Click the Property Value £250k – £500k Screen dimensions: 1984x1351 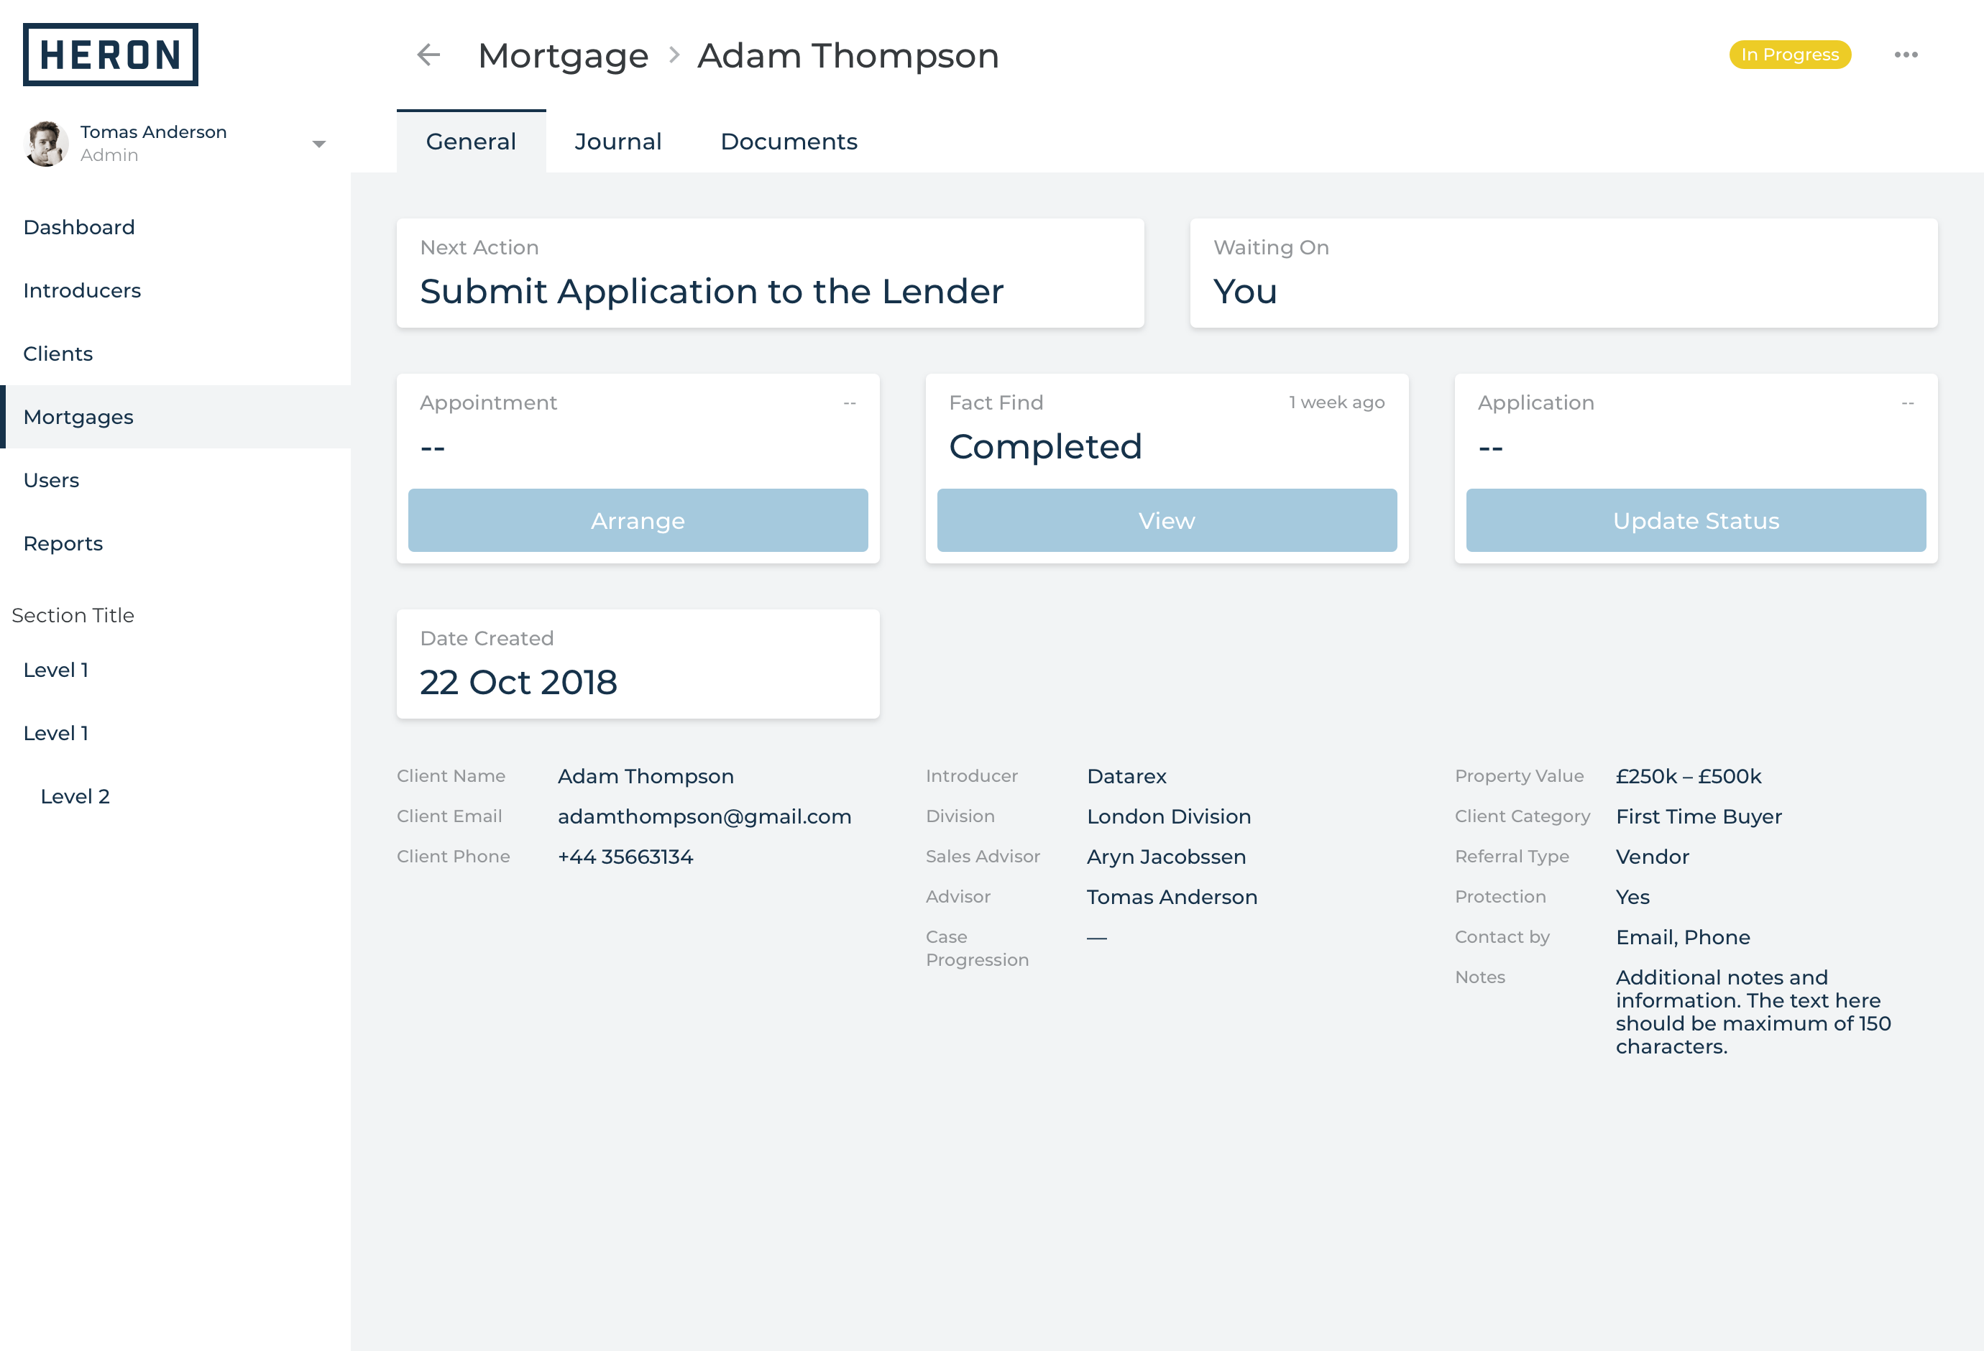click(x=1688, y=776)
